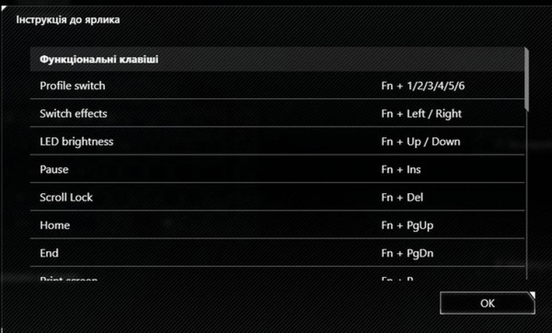Select the Profile switch row label
Viewport: 552px width, 333px height.
tap(72, 86)
